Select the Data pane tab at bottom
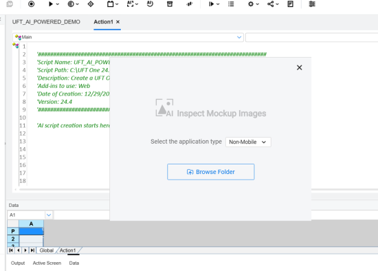The width and height of the screenshot is (378, 271). 74,263
